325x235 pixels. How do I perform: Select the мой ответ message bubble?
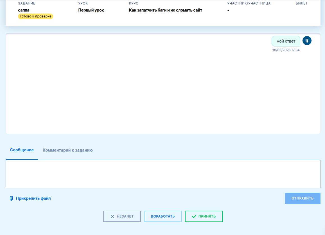click(286, 41)
